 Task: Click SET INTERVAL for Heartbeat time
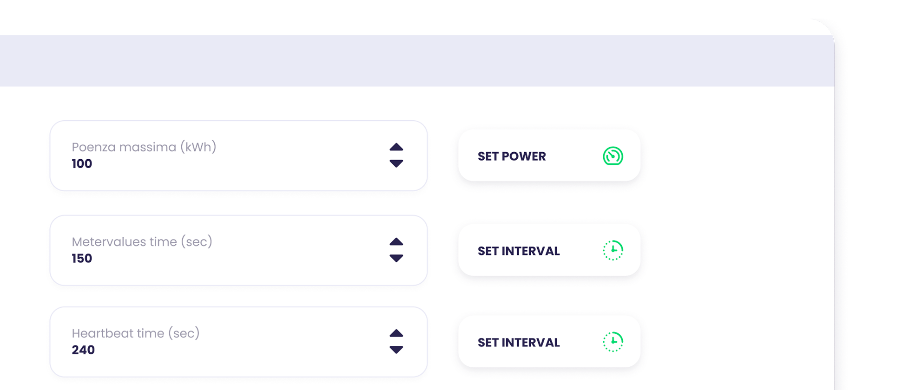[x=549, y=342]
